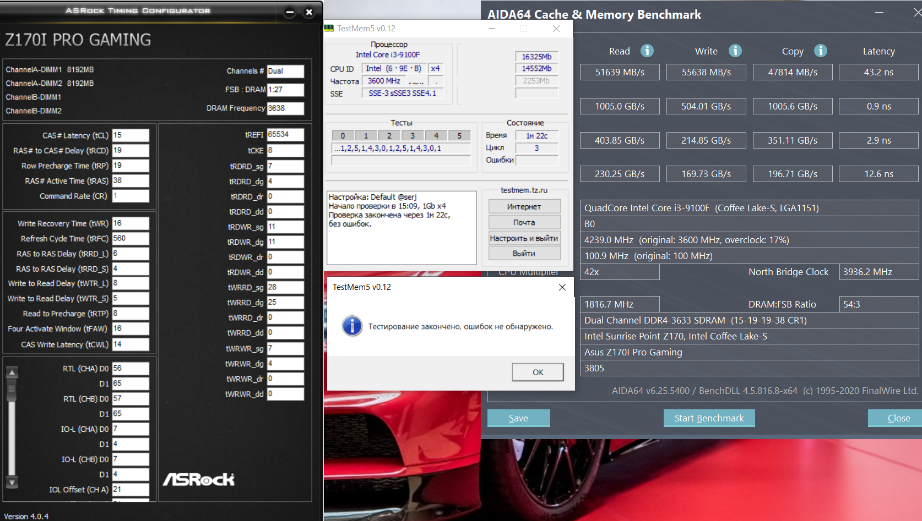Image resolution: width=922 pixels, height=521 pixels.
Task: Click the Выйти button in TestMem5
Action: pyautogui.click(x=524, y=254)
